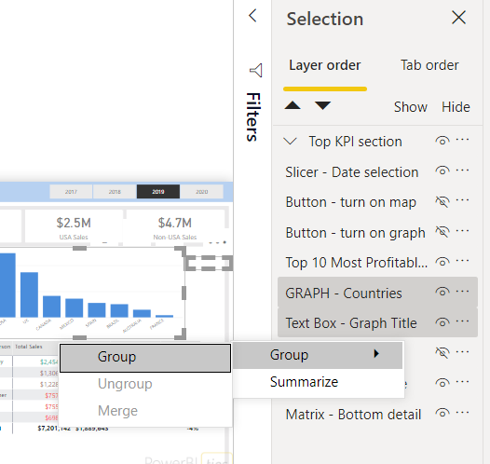Expand the vertical Filters label
Screen dimensions: 490x464
(252, 116)
